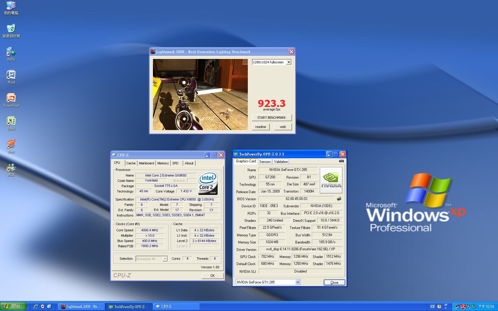Click the Avira antivirus tray icon
498x311 pixels.
463,307
